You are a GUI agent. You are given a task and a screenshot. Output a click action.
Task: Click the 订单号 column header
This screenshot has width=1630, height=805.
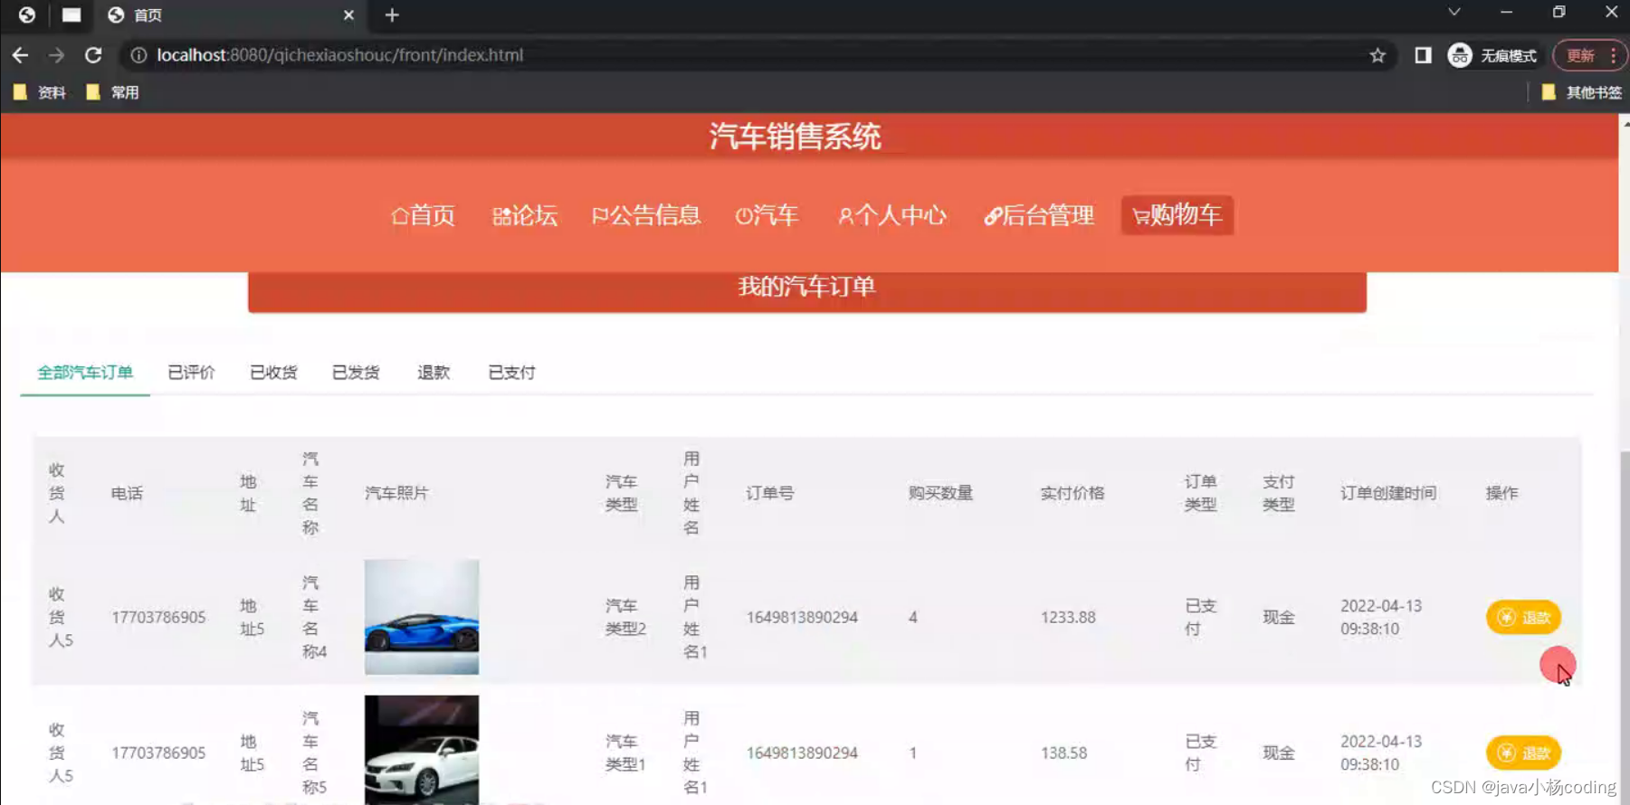coord(770,493)
